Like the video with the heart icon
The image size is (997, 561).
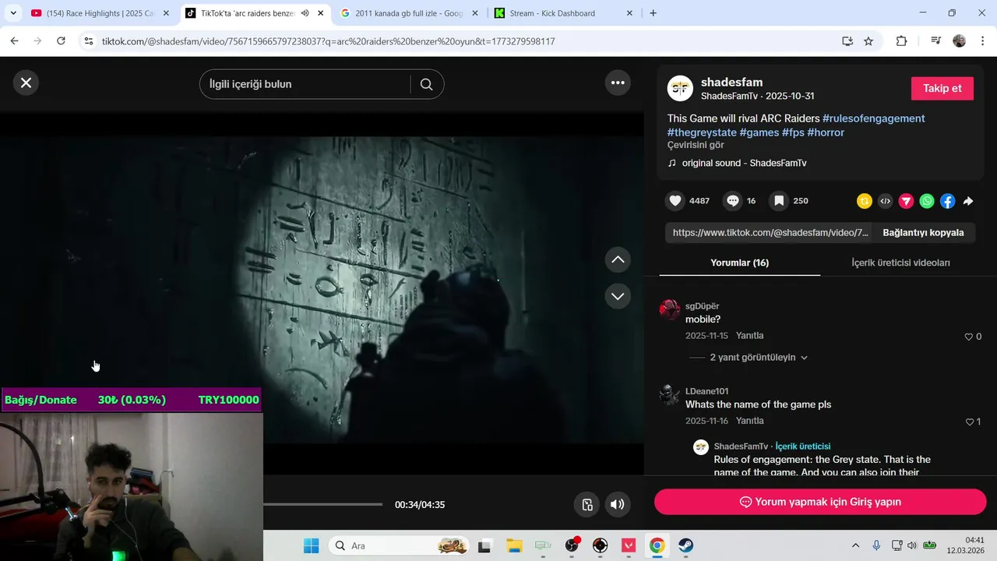(675, 201)
